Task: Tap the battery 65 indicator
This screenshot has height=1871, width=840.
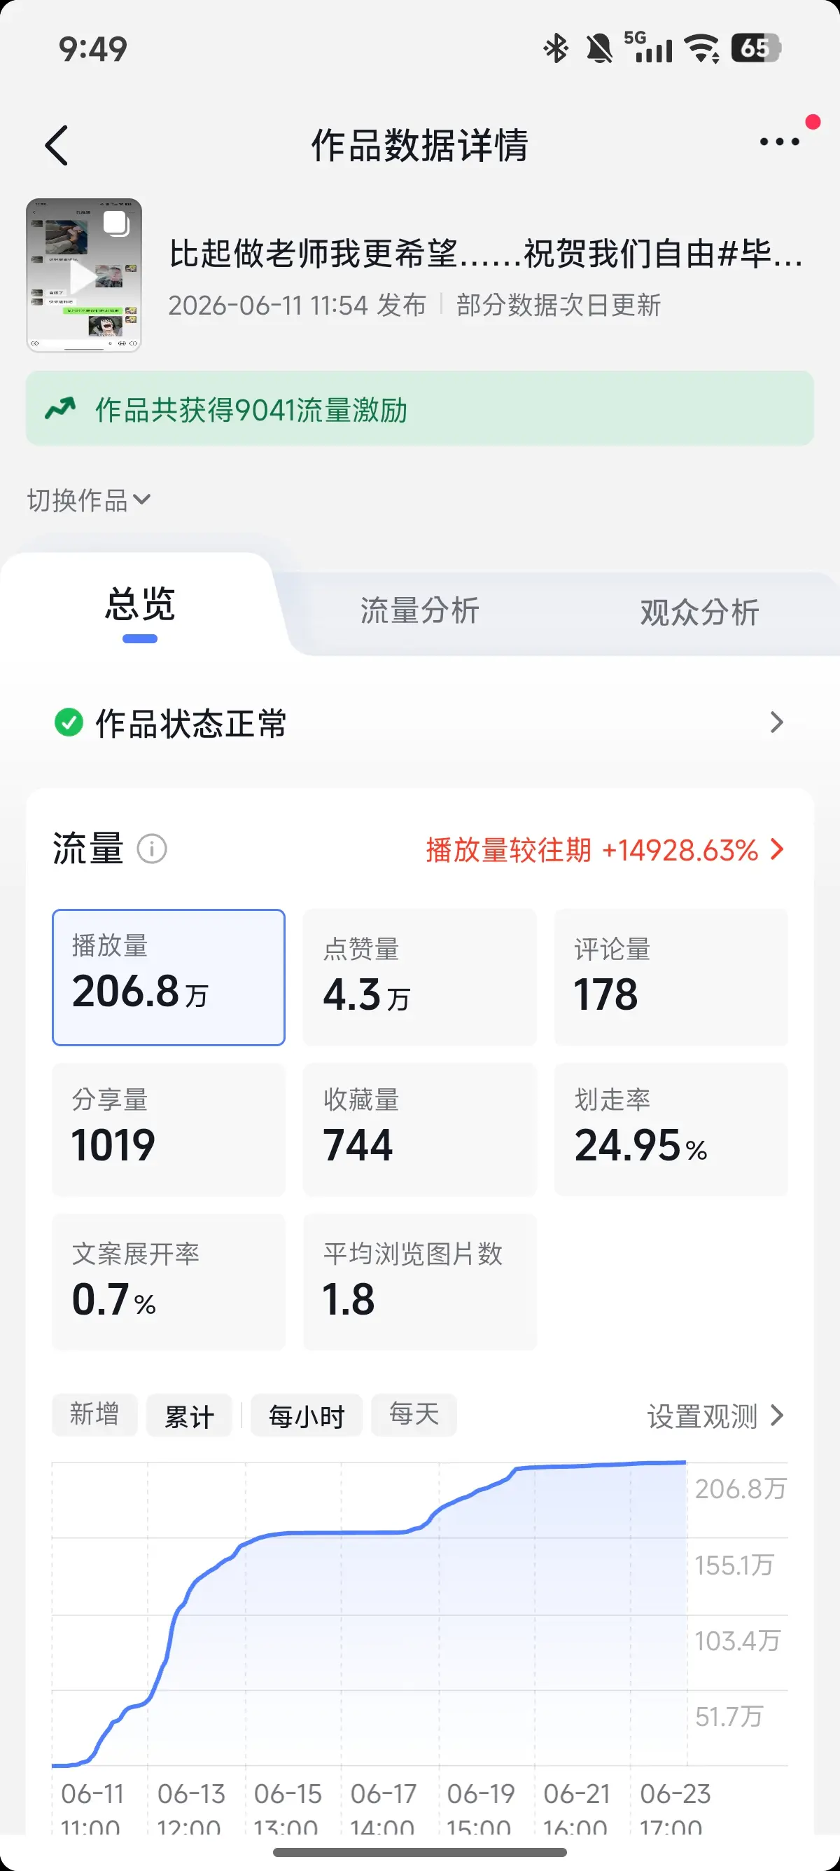Action: pyautogui.click(x=756, y=48)
